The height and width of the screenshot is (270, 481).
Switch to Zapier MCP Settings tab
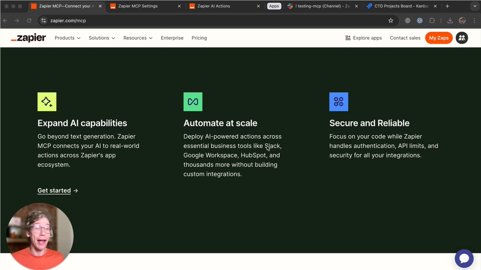coord(138,6)
